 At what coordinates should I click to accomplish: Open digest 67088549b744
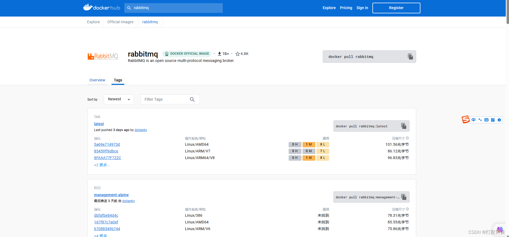point(107,229)
